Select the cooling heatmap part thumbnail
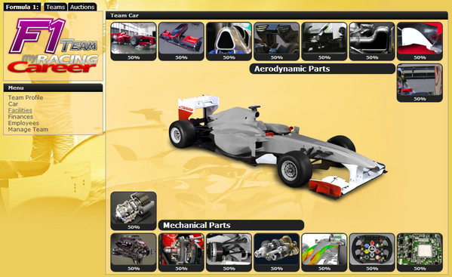This screenshot has height=277, width=452. (324, 252)
